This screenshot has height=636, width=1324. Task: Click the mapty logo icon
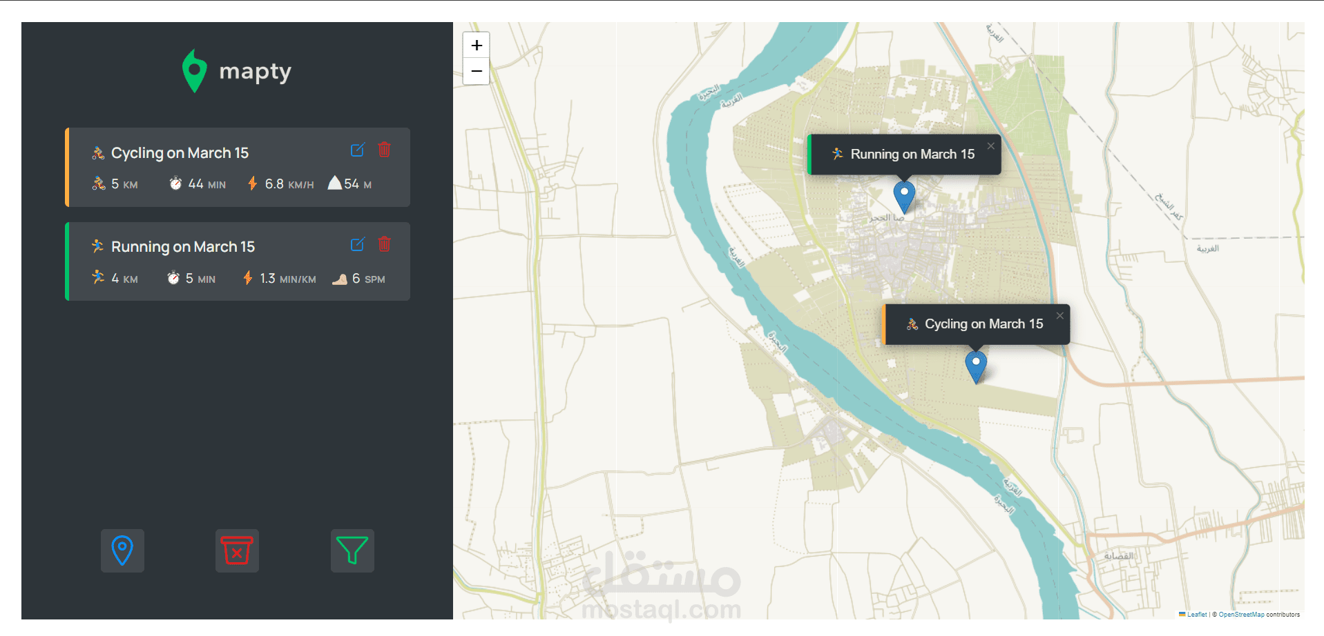click(195, 70)
